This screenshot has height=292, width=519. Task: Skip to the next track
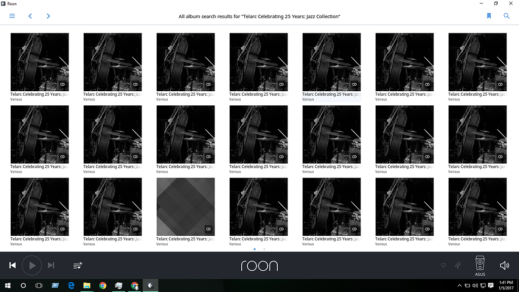point(51,265)
